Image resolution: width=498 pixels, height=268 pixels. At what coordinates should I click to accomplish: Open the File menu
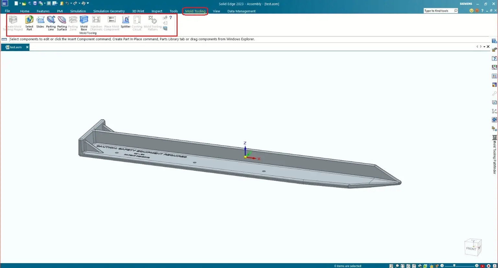click(7, 11)
